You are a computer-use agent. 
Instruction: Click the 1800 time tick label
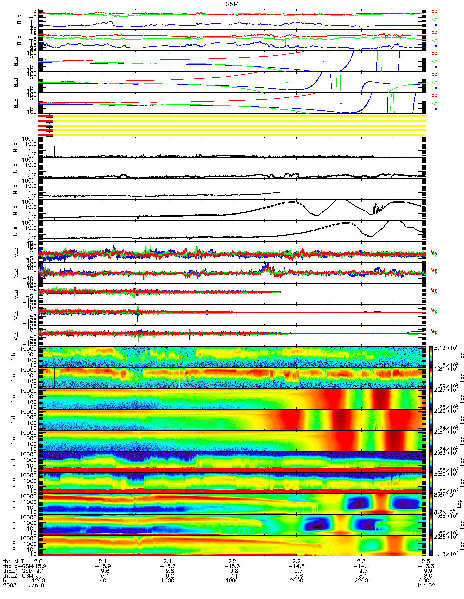coord(232,581)
